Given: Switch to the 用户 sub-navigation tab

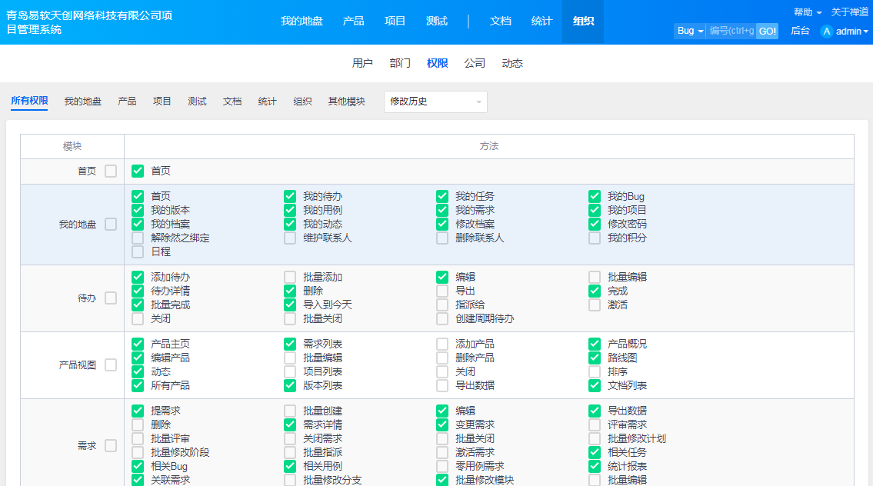Looking at the screenshot, I should (x=362, y=64).
